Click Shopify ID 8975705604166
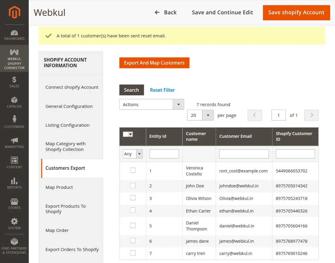This screenshot has height=263, width=335. pos(291,226)
